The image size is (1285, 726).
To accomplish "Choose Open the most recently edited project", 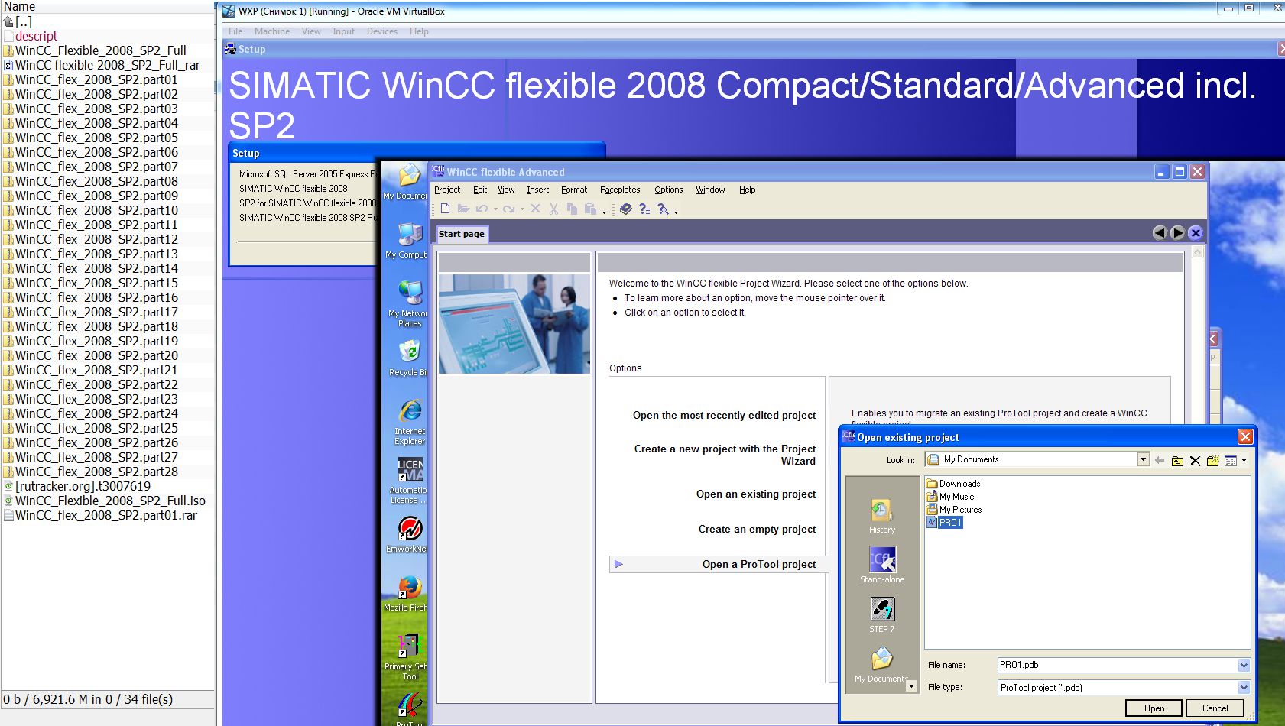I will tap(724, 415).
